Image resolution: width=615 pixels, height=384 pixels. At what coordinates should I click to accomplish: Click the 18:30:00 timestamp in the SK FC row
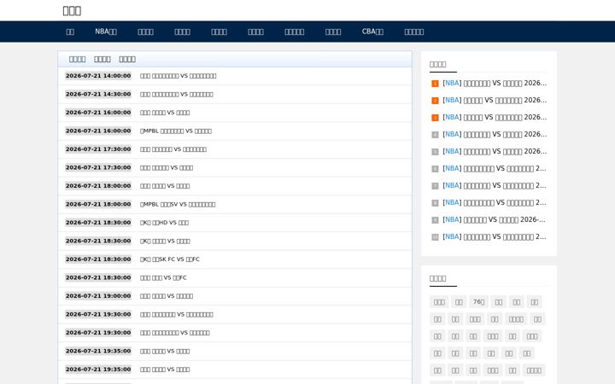click(98, 259)
